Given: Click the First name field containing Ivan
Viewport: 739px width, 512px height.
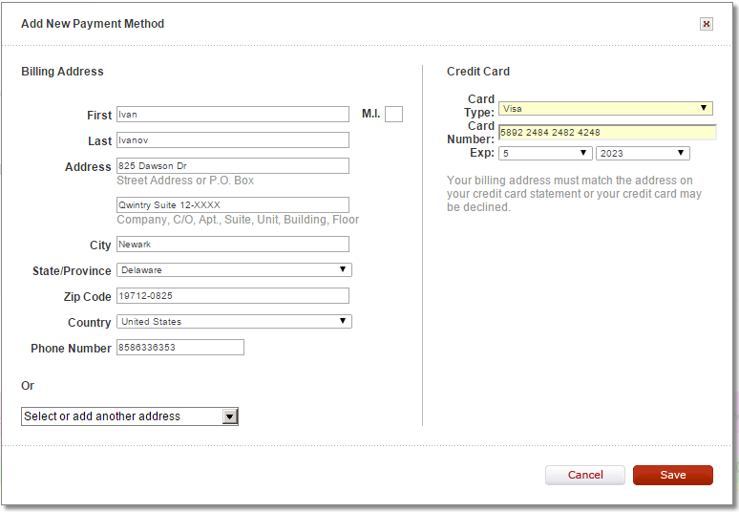Looking at the screenshot, I should coord(233,114).
